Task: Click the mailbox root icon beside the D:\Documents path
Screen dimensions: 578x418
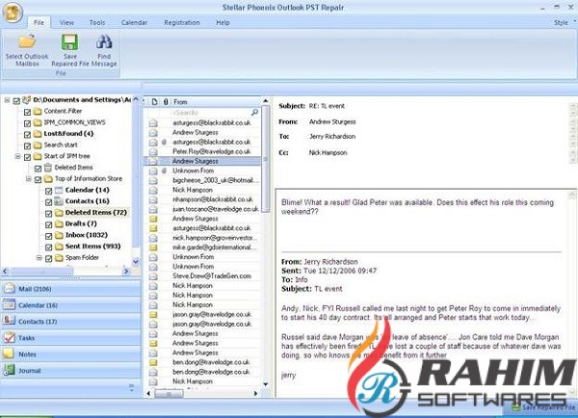Action: click(x=27, y=100)
